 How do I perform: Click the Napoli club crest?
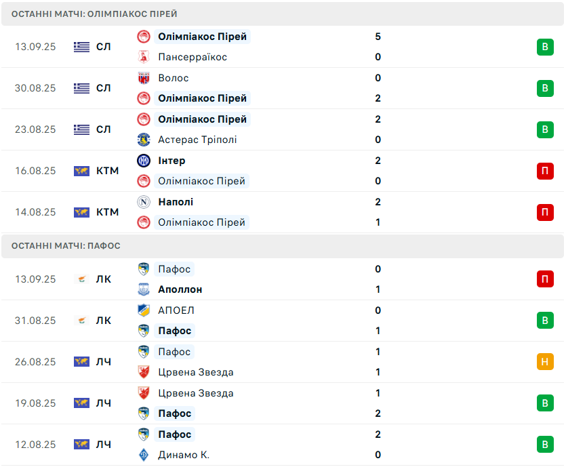[x=144, y=202]
